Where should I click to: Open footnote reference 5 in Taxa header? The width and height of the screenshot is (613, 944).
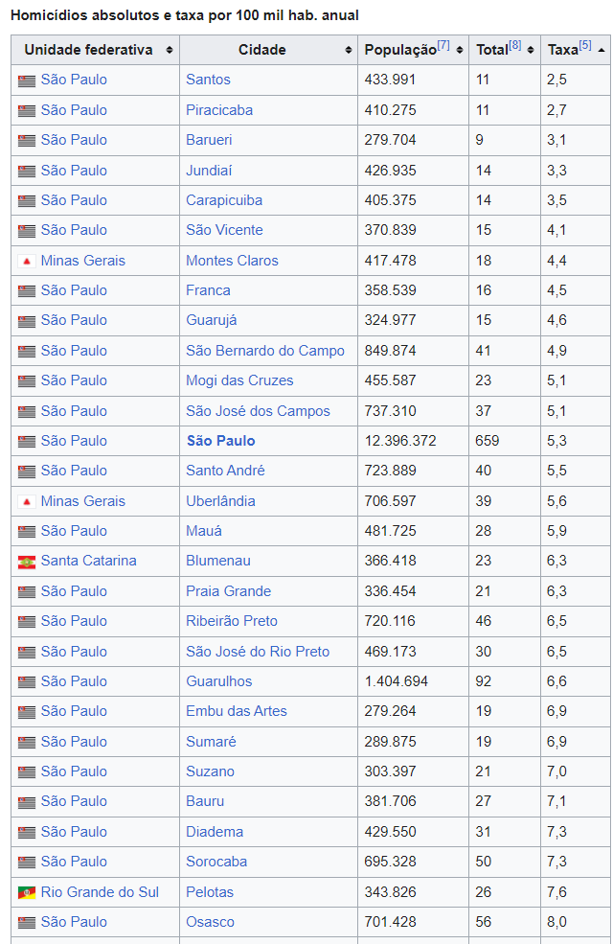point(585,45)
